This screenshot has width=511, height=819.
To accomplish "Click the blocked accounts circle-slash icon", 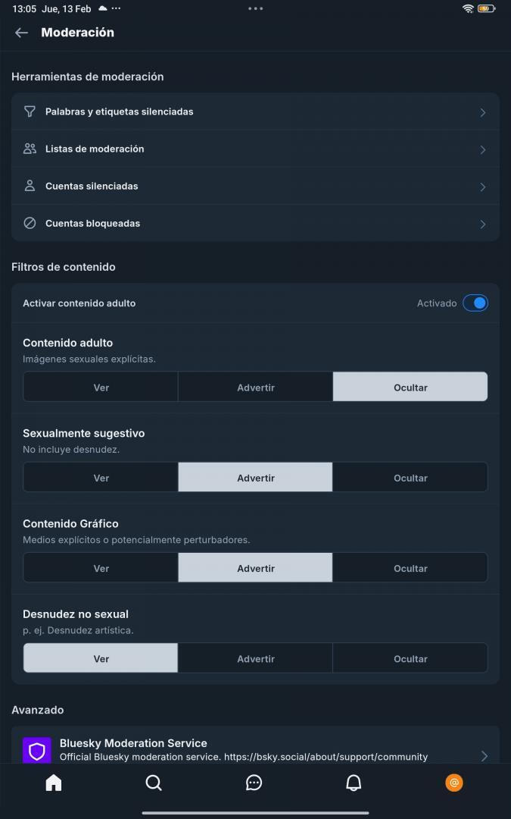I will click(30, 223).
